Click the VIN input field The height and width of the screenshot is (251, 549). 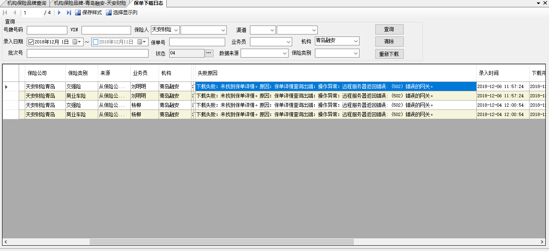[106, 30]
